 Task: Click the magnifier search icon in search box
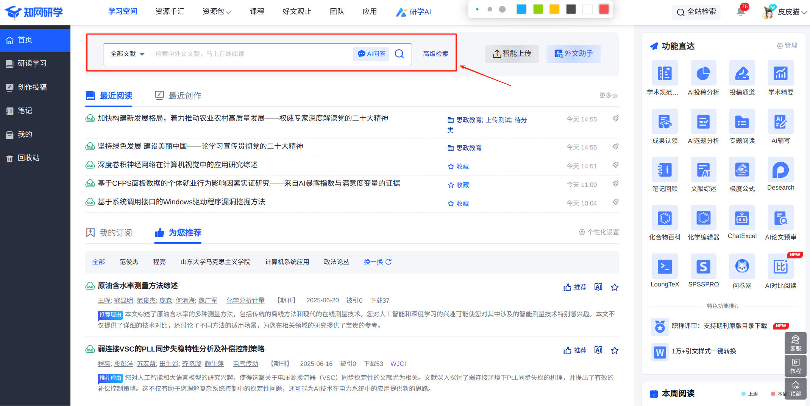click(x=400, y=54)
